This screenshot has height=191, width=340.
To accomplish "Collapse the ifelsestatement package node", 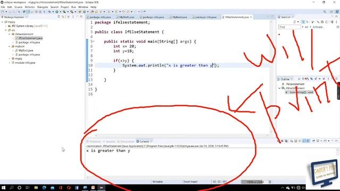I will pos(10,34).
